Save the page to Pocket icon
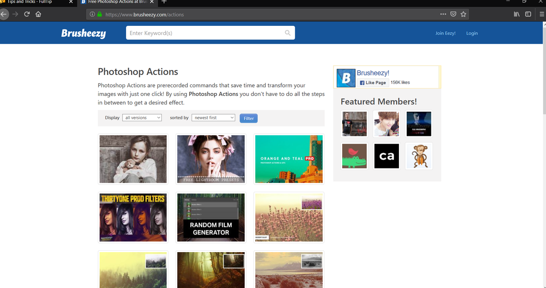This screenshot has height=288, width=546. tap(453, 14)
